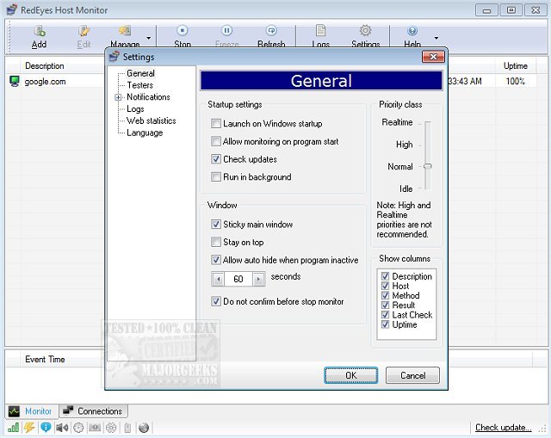The width and height of the screenshot is (551, 438).
Task: Click the Priority class slider thumb
Action: 428,166
